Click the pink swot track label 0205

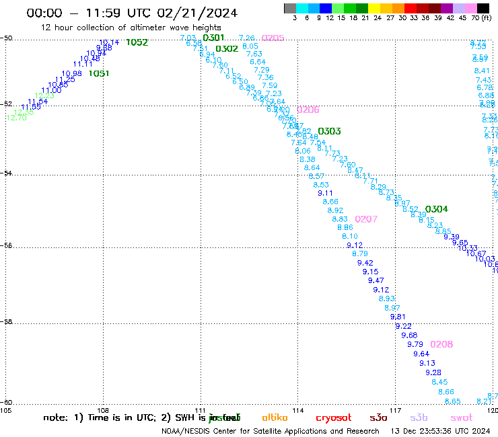tap(273, 38)
